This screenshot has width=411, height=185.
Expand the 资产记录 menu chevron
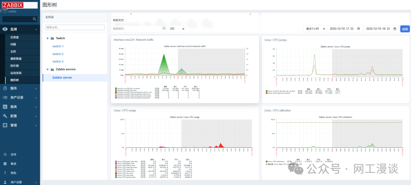click(x=36, y=98)
